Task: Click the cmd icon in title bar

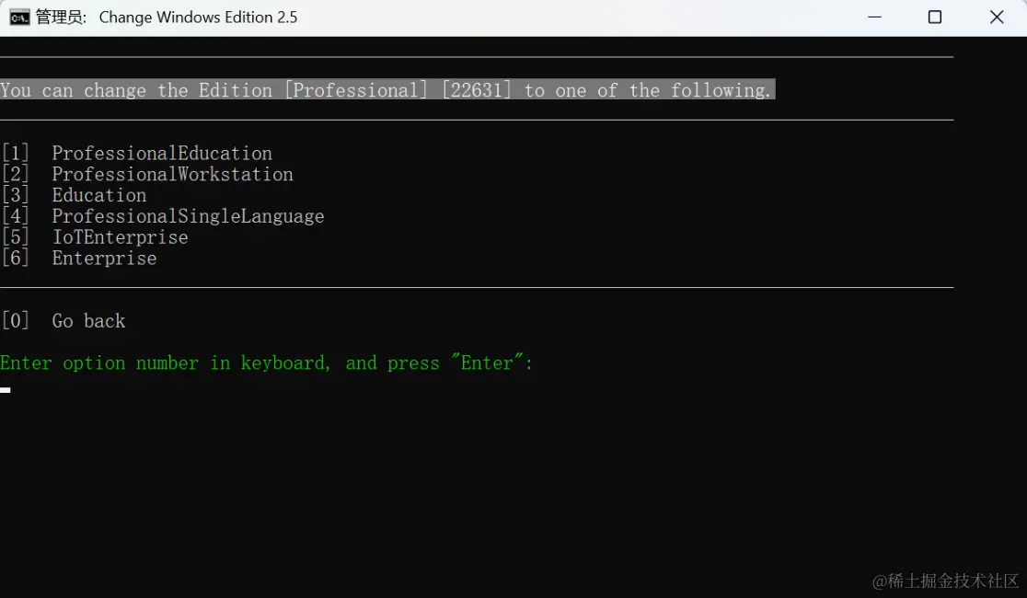Action: click(19, 17)
